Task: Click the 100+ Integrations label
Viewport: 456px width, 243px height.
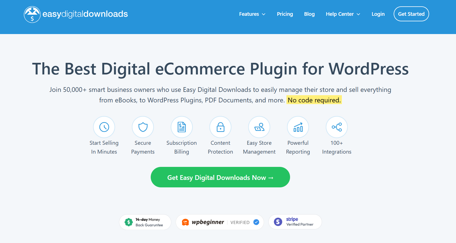Action: [337, 147]
